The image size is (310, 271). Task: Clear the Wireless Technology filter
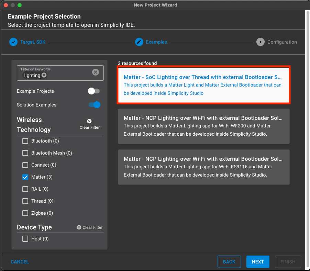pos(89,124)
